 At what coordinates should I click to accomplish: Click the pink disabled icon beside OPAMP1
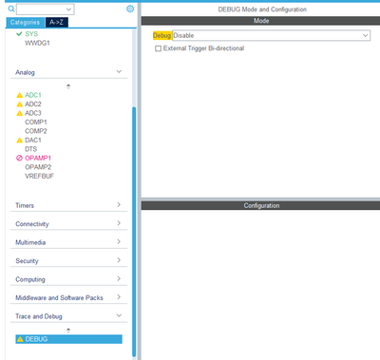19,158
